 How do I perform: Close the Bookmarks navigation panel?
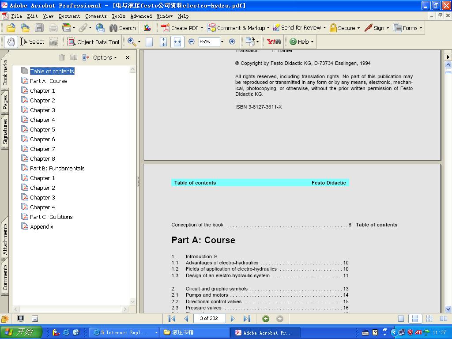pyautogui.click(x=128, y=58)
